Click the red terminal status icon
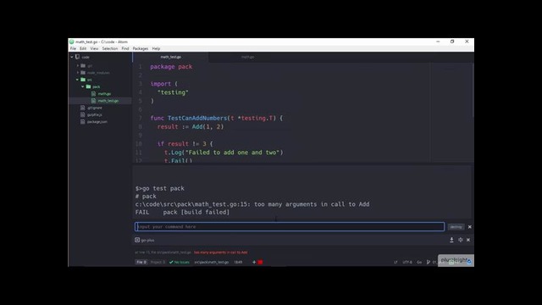542x305 pixels. (260, 262)
